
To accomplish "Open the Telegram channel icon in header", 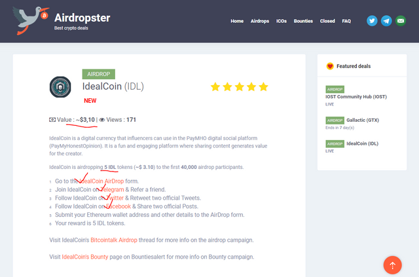I will click(x=386, y=21).
